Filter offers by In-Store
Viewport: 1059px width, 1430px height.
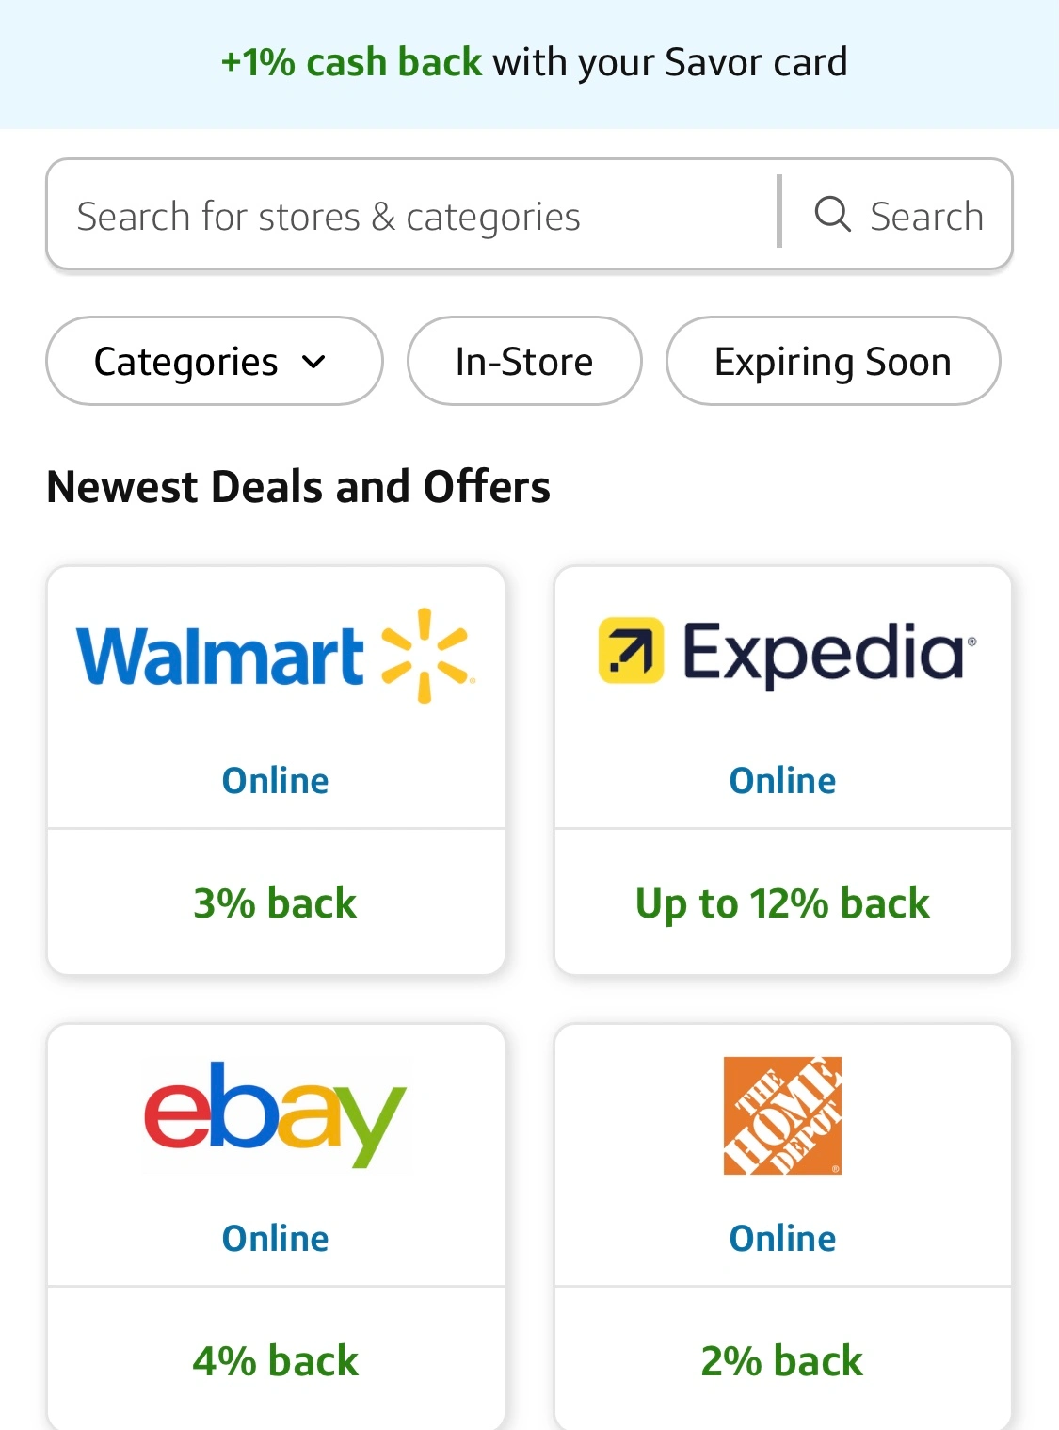click(x=524, y=362)
